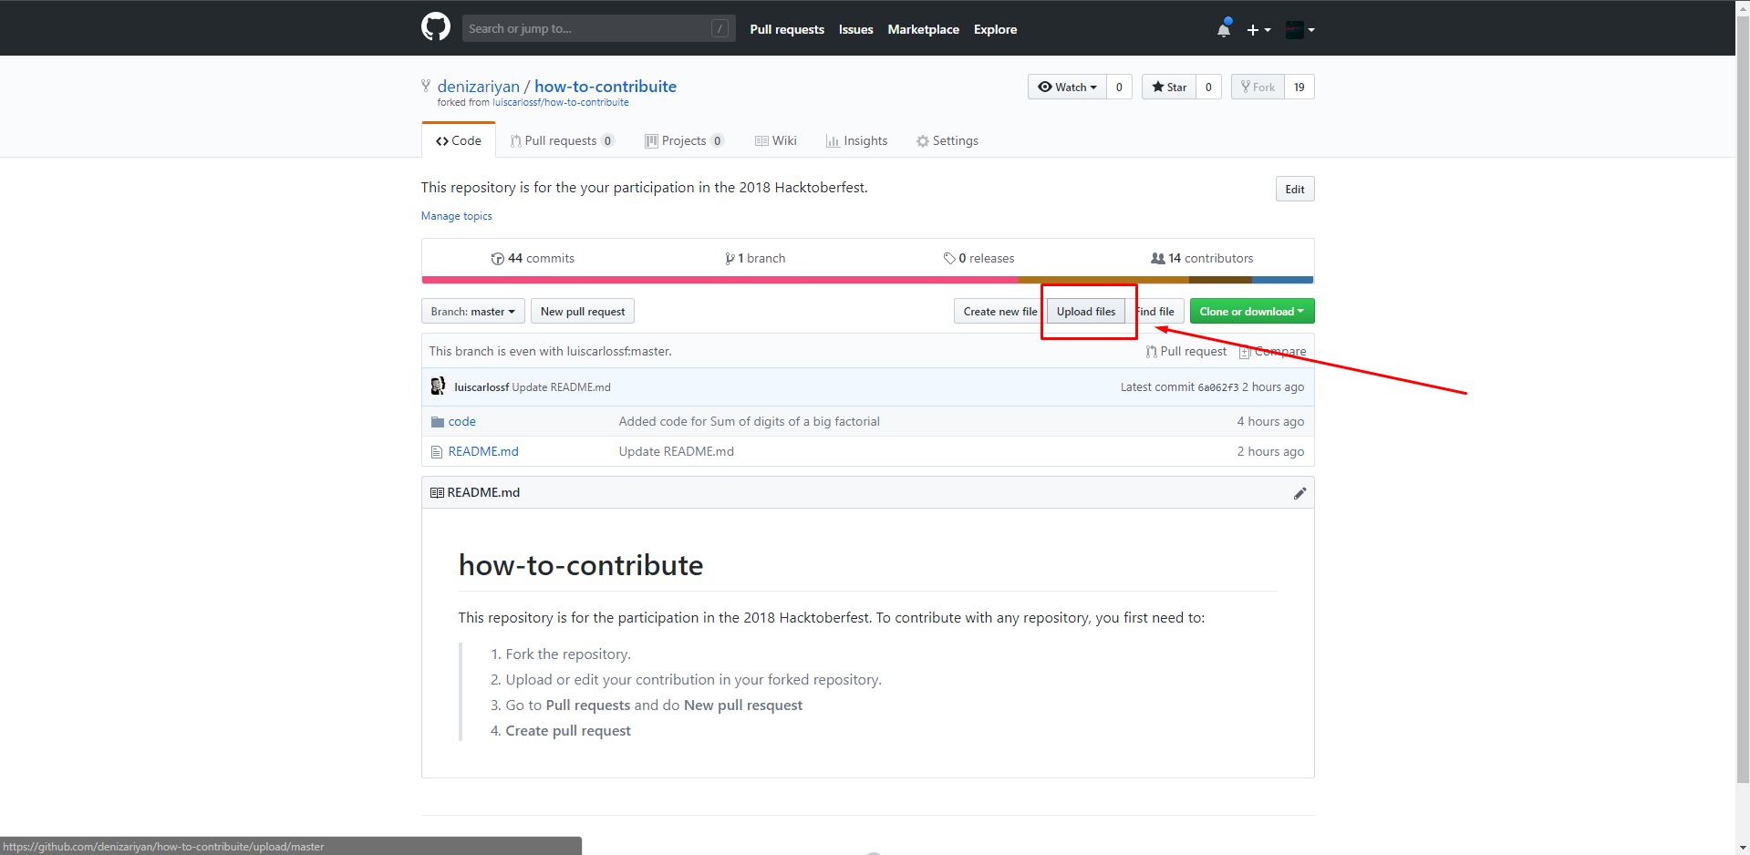Image resolution: width=1750 pixels, height=855 pixels.
Task: Click Compare in the branch status bar
Action: coord(1272,351)
